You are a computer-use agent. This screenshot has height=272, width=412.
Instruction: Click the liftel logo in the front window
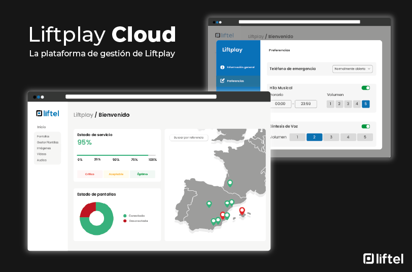point(48,113)
